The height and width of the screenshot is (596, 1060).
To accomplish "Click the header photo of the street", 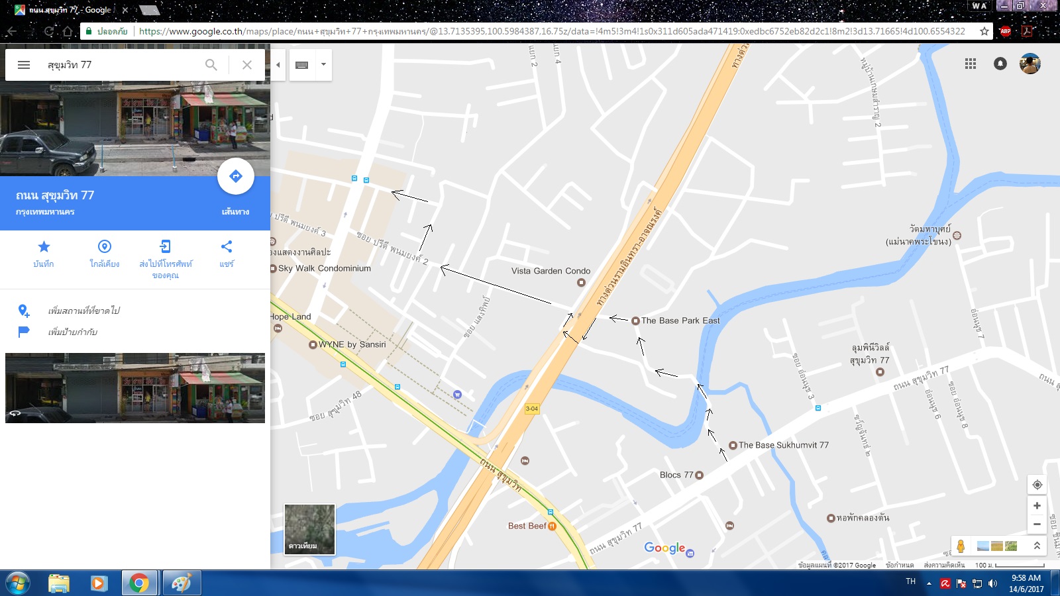I will [x=135, y=128].
